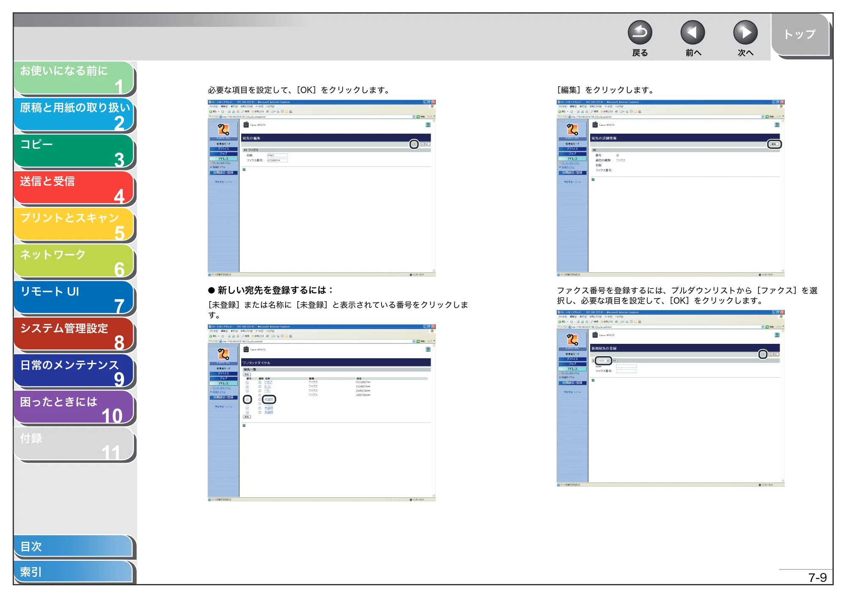Click circled number 05 in ワンタッチダイヤル list

point(247,399)
